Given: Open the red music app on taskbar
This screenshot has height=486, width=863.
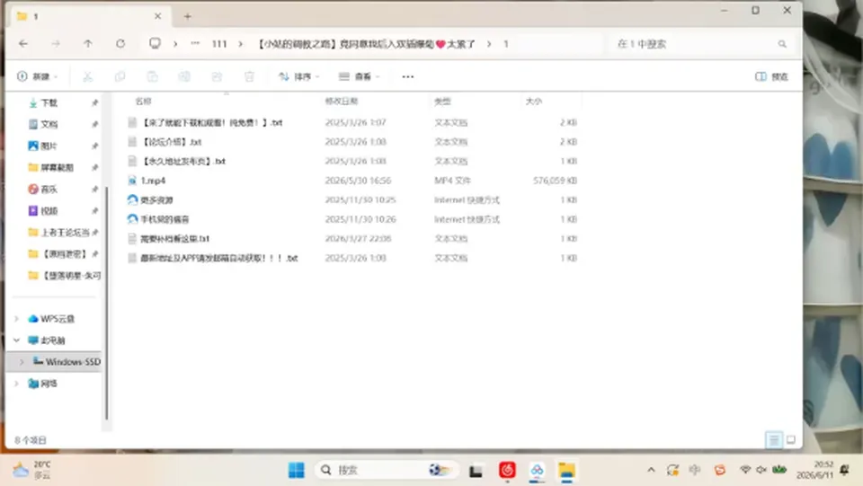Looking at the screenshot, I should tap(507, 470).
